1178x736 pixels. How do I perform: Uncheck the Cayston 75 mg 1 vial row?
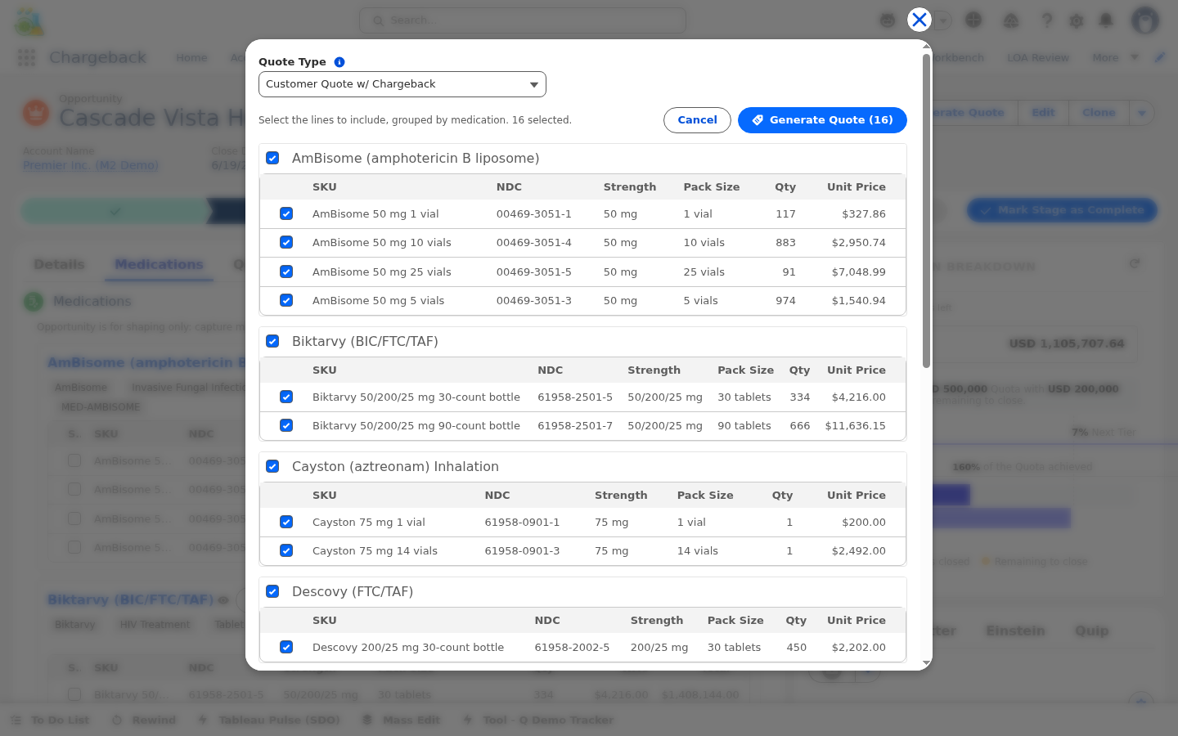[286, 523]
